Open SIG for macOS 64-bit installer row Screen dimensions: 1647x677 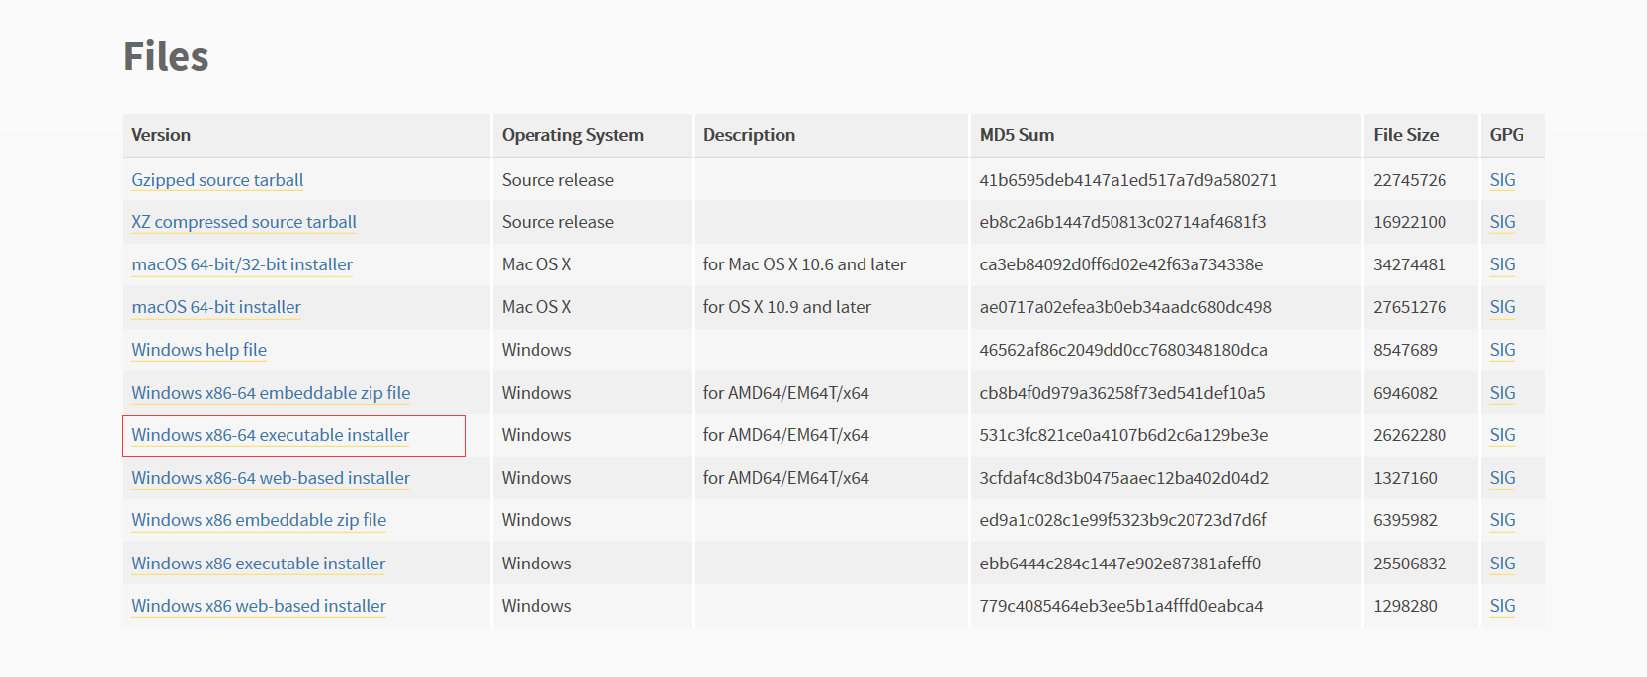tap(1502, 307)
